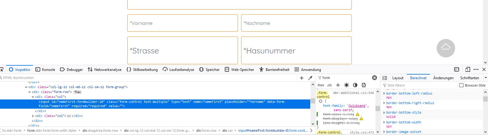
Task: Enable the Browser-Stile checkbox
Action: [461, 85]
